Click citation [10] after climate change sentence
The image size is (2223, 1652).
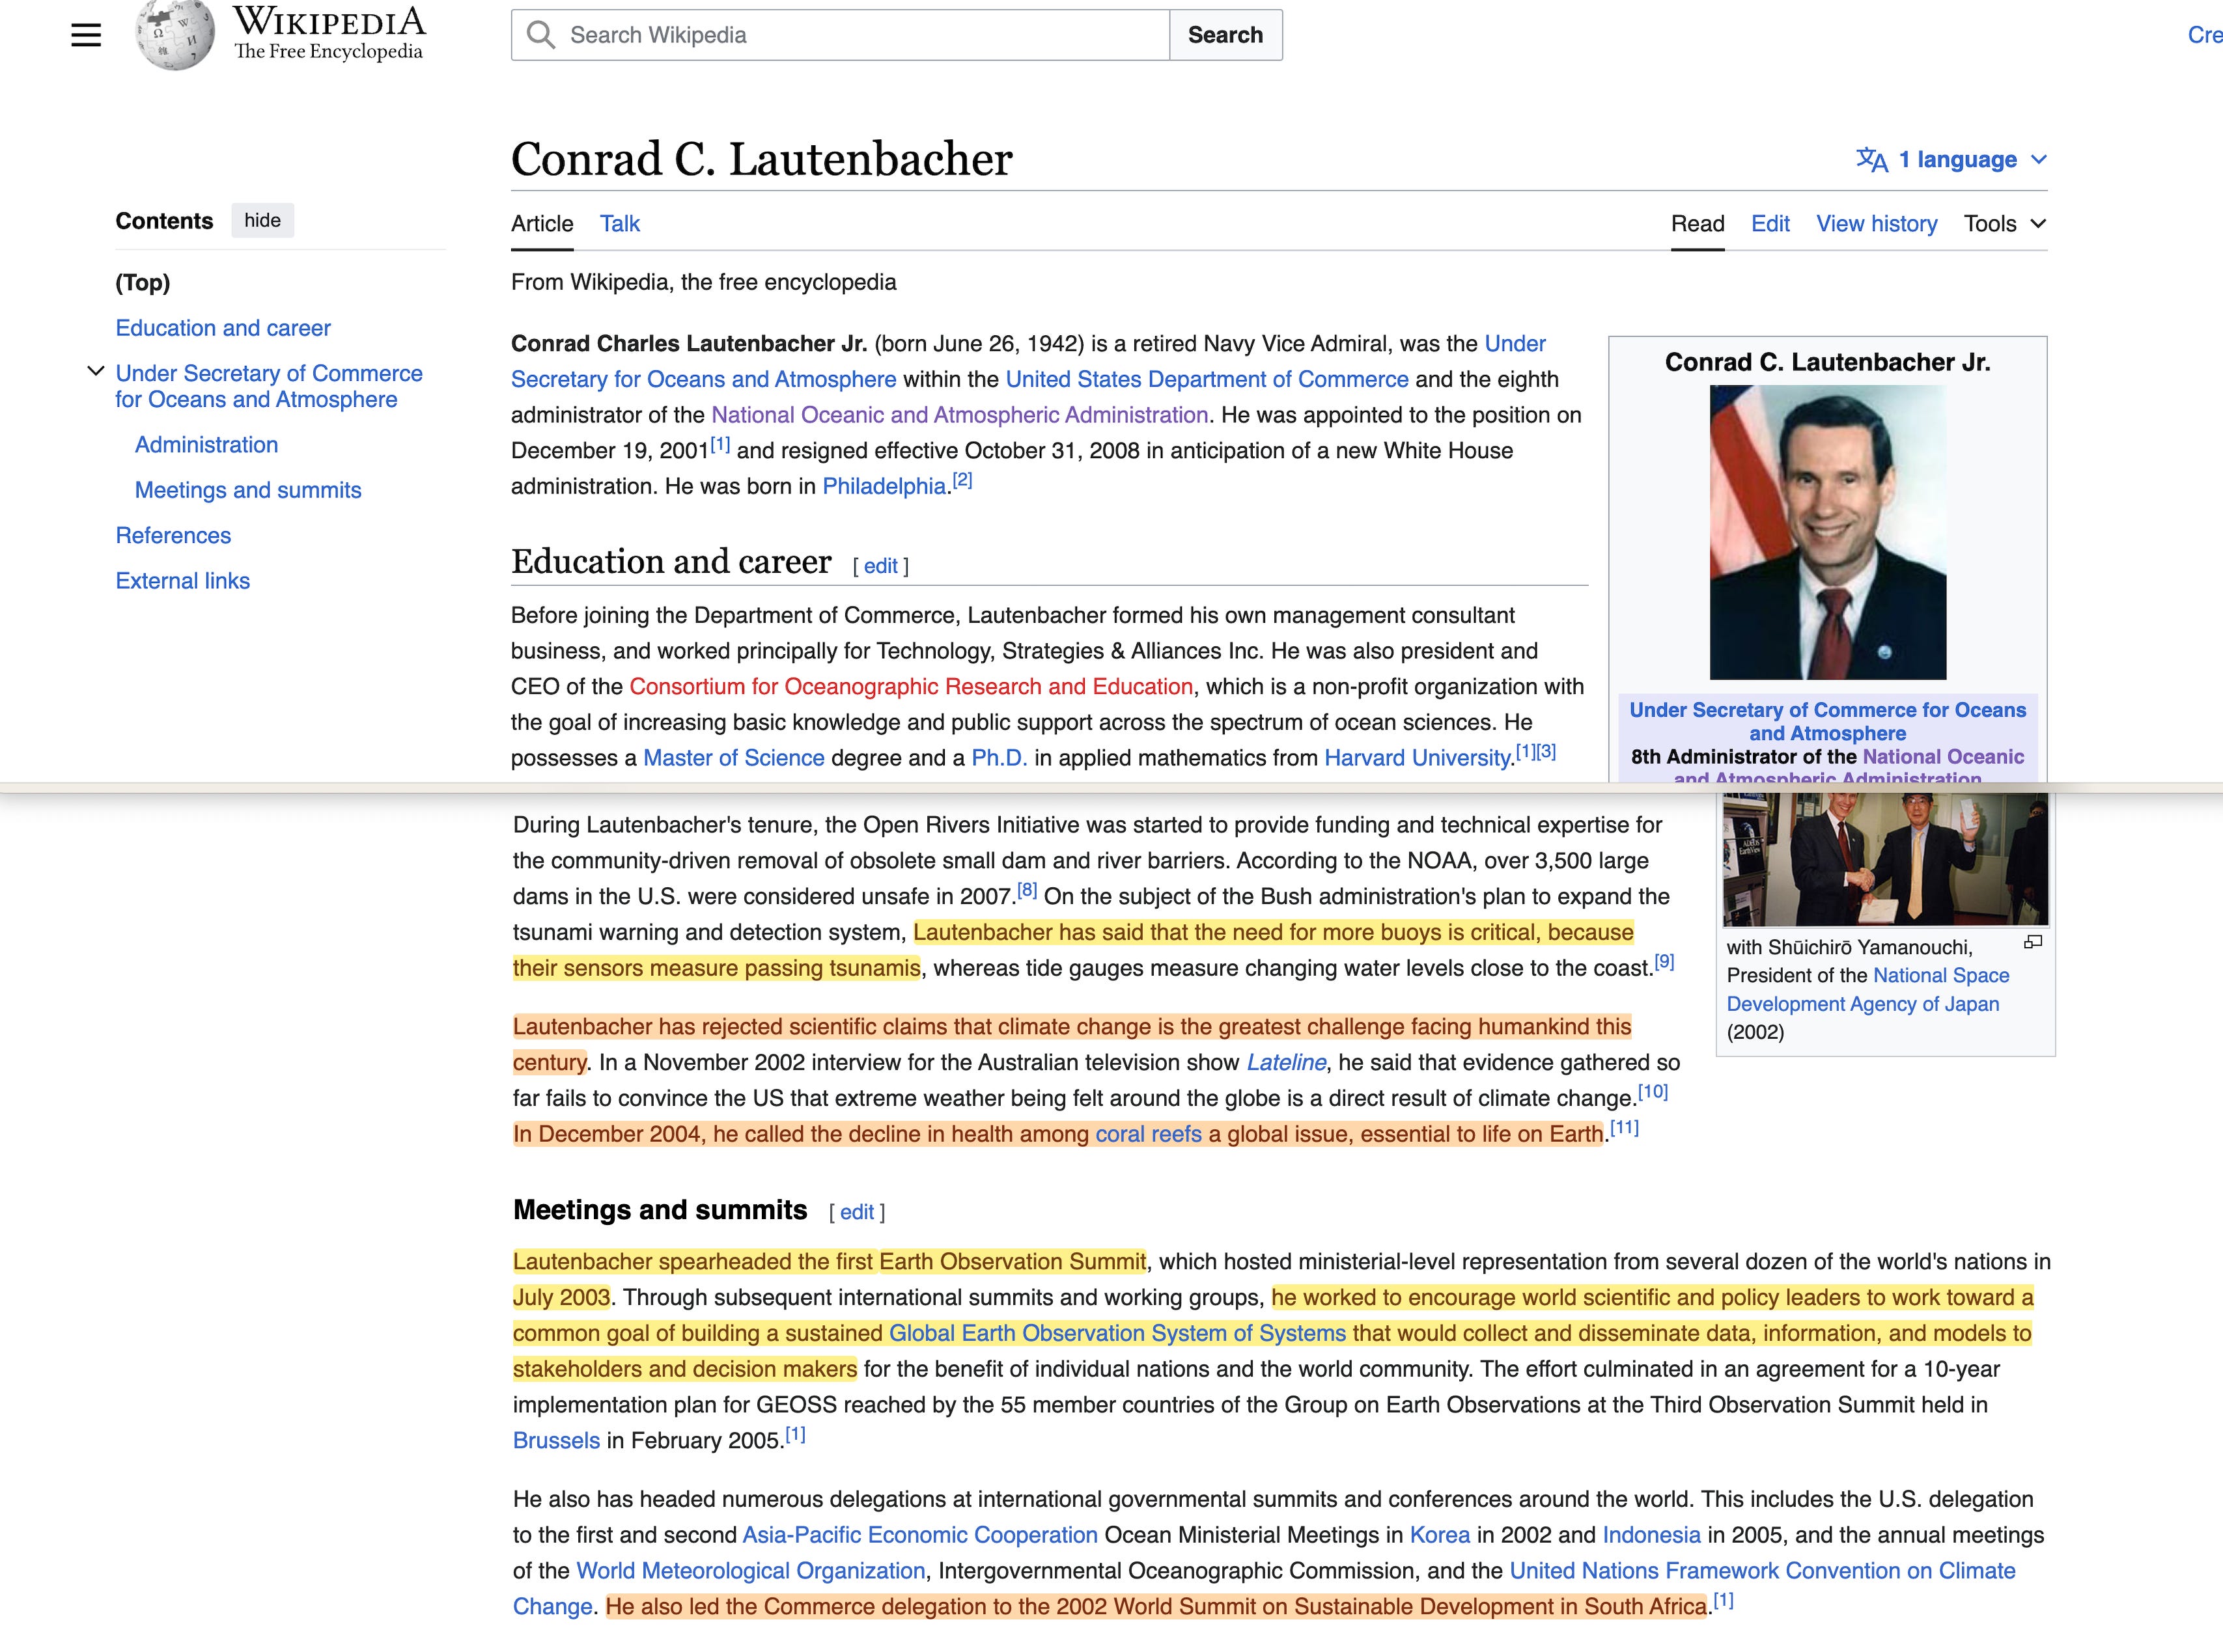point(1653,1092)
